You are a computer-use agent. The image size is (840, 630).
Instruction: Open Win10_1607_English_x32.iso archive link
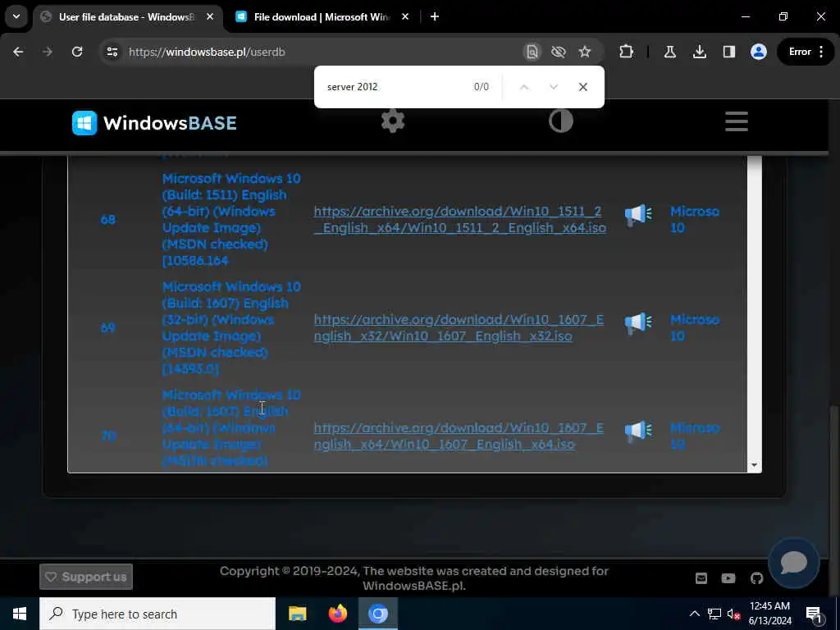point(459,328)
